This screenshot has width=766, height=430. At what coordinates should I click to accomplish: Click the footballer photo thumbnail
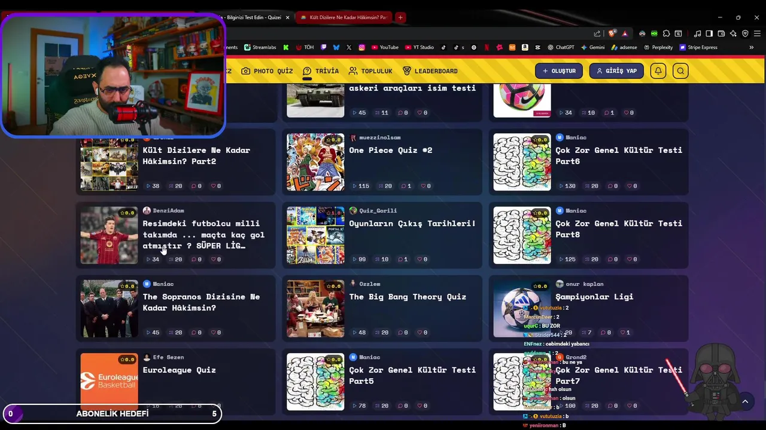[x=109, y=235]
